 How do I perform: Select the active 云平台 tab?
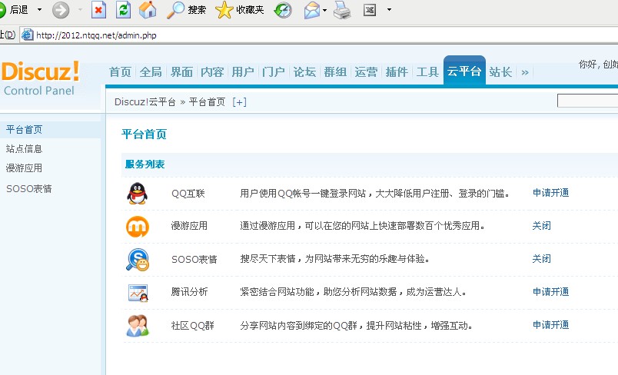(x=464, y=71)
